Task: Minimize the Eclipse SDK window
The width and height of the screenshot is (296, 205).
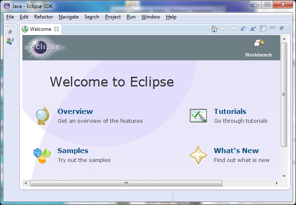Action: (x=256, y=5)
